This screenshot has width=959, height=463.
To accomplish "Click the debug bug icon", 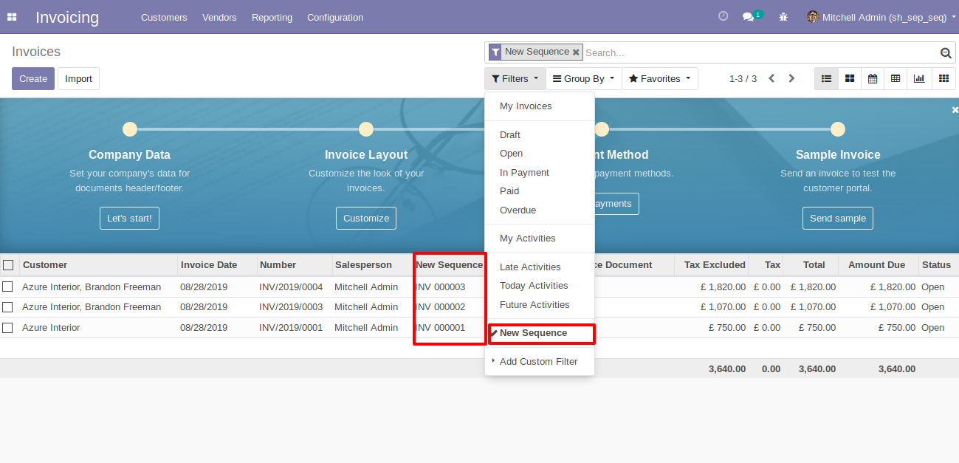I will point(783,16).
